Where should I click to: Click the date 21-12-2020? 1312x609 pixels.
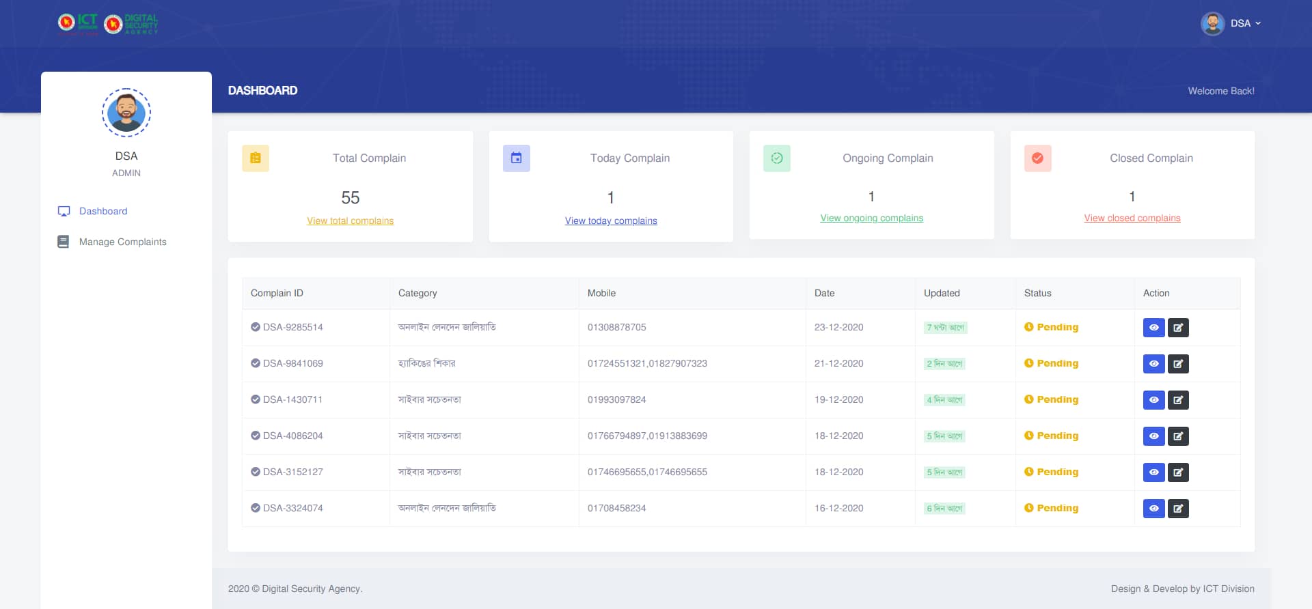pos(839,363)
